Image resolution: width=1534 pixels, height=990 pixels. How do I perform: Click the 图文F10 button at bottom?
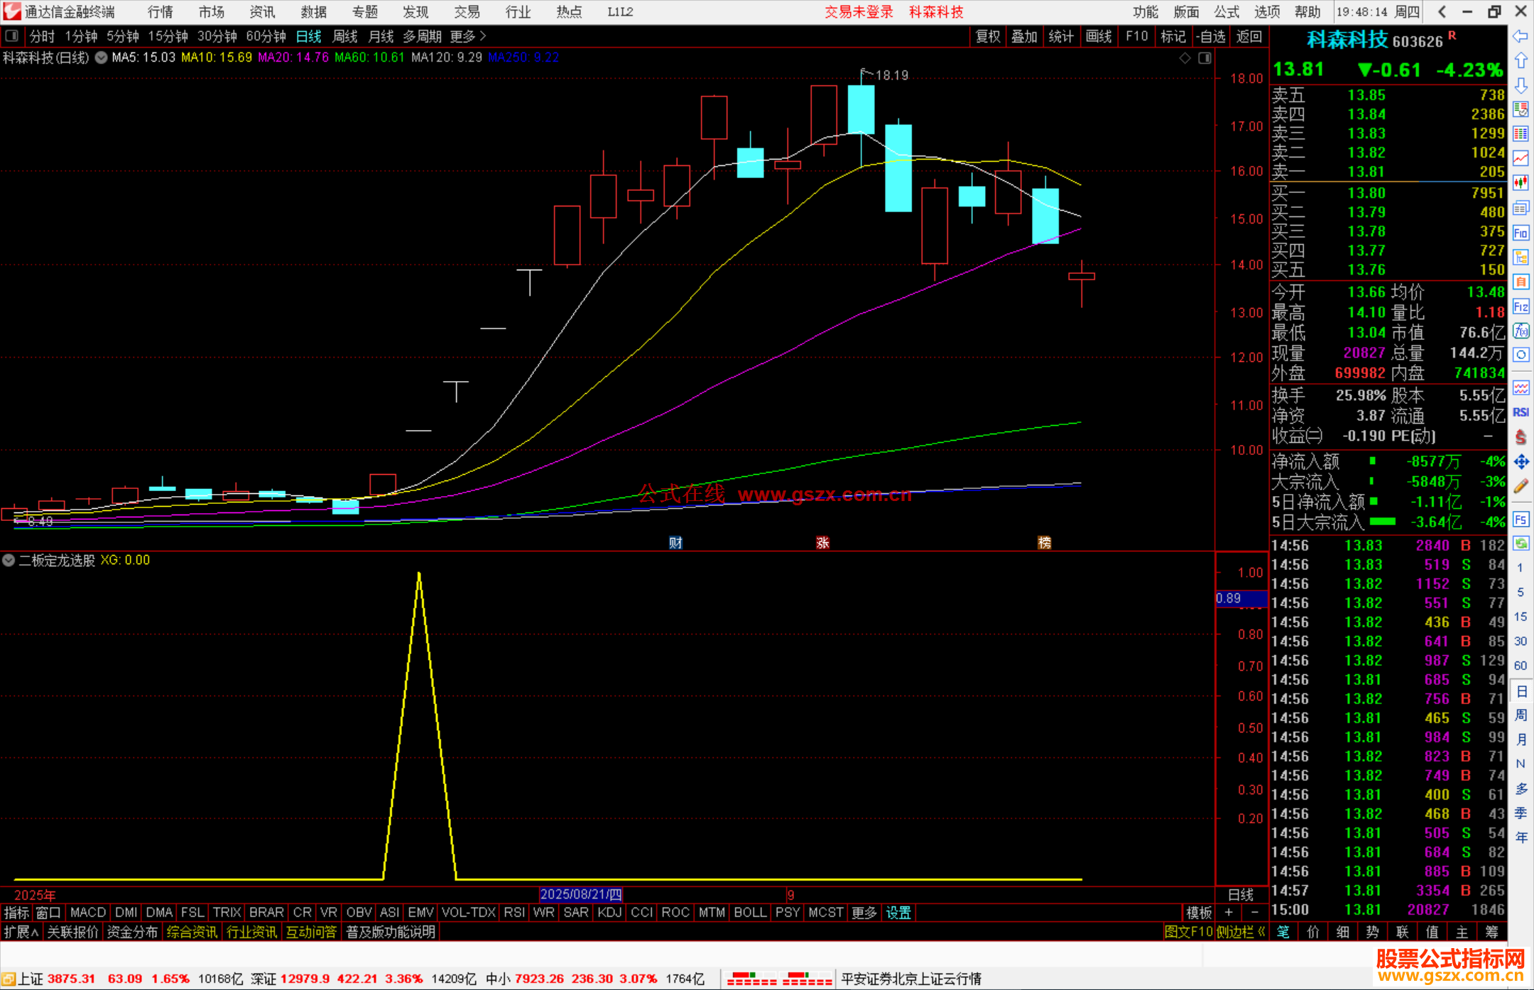[x=1189, y=932]
